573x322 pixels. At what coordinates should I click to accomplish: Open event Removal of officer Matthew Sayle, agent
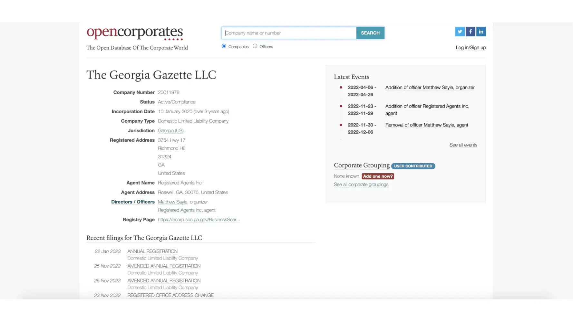coord(427,125)
